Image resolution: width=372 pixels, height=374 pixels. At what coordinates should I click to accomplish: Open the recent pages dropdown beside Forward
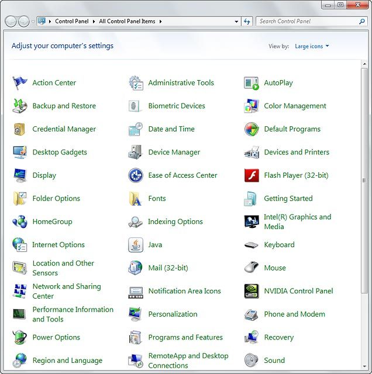tap(33, 22)
